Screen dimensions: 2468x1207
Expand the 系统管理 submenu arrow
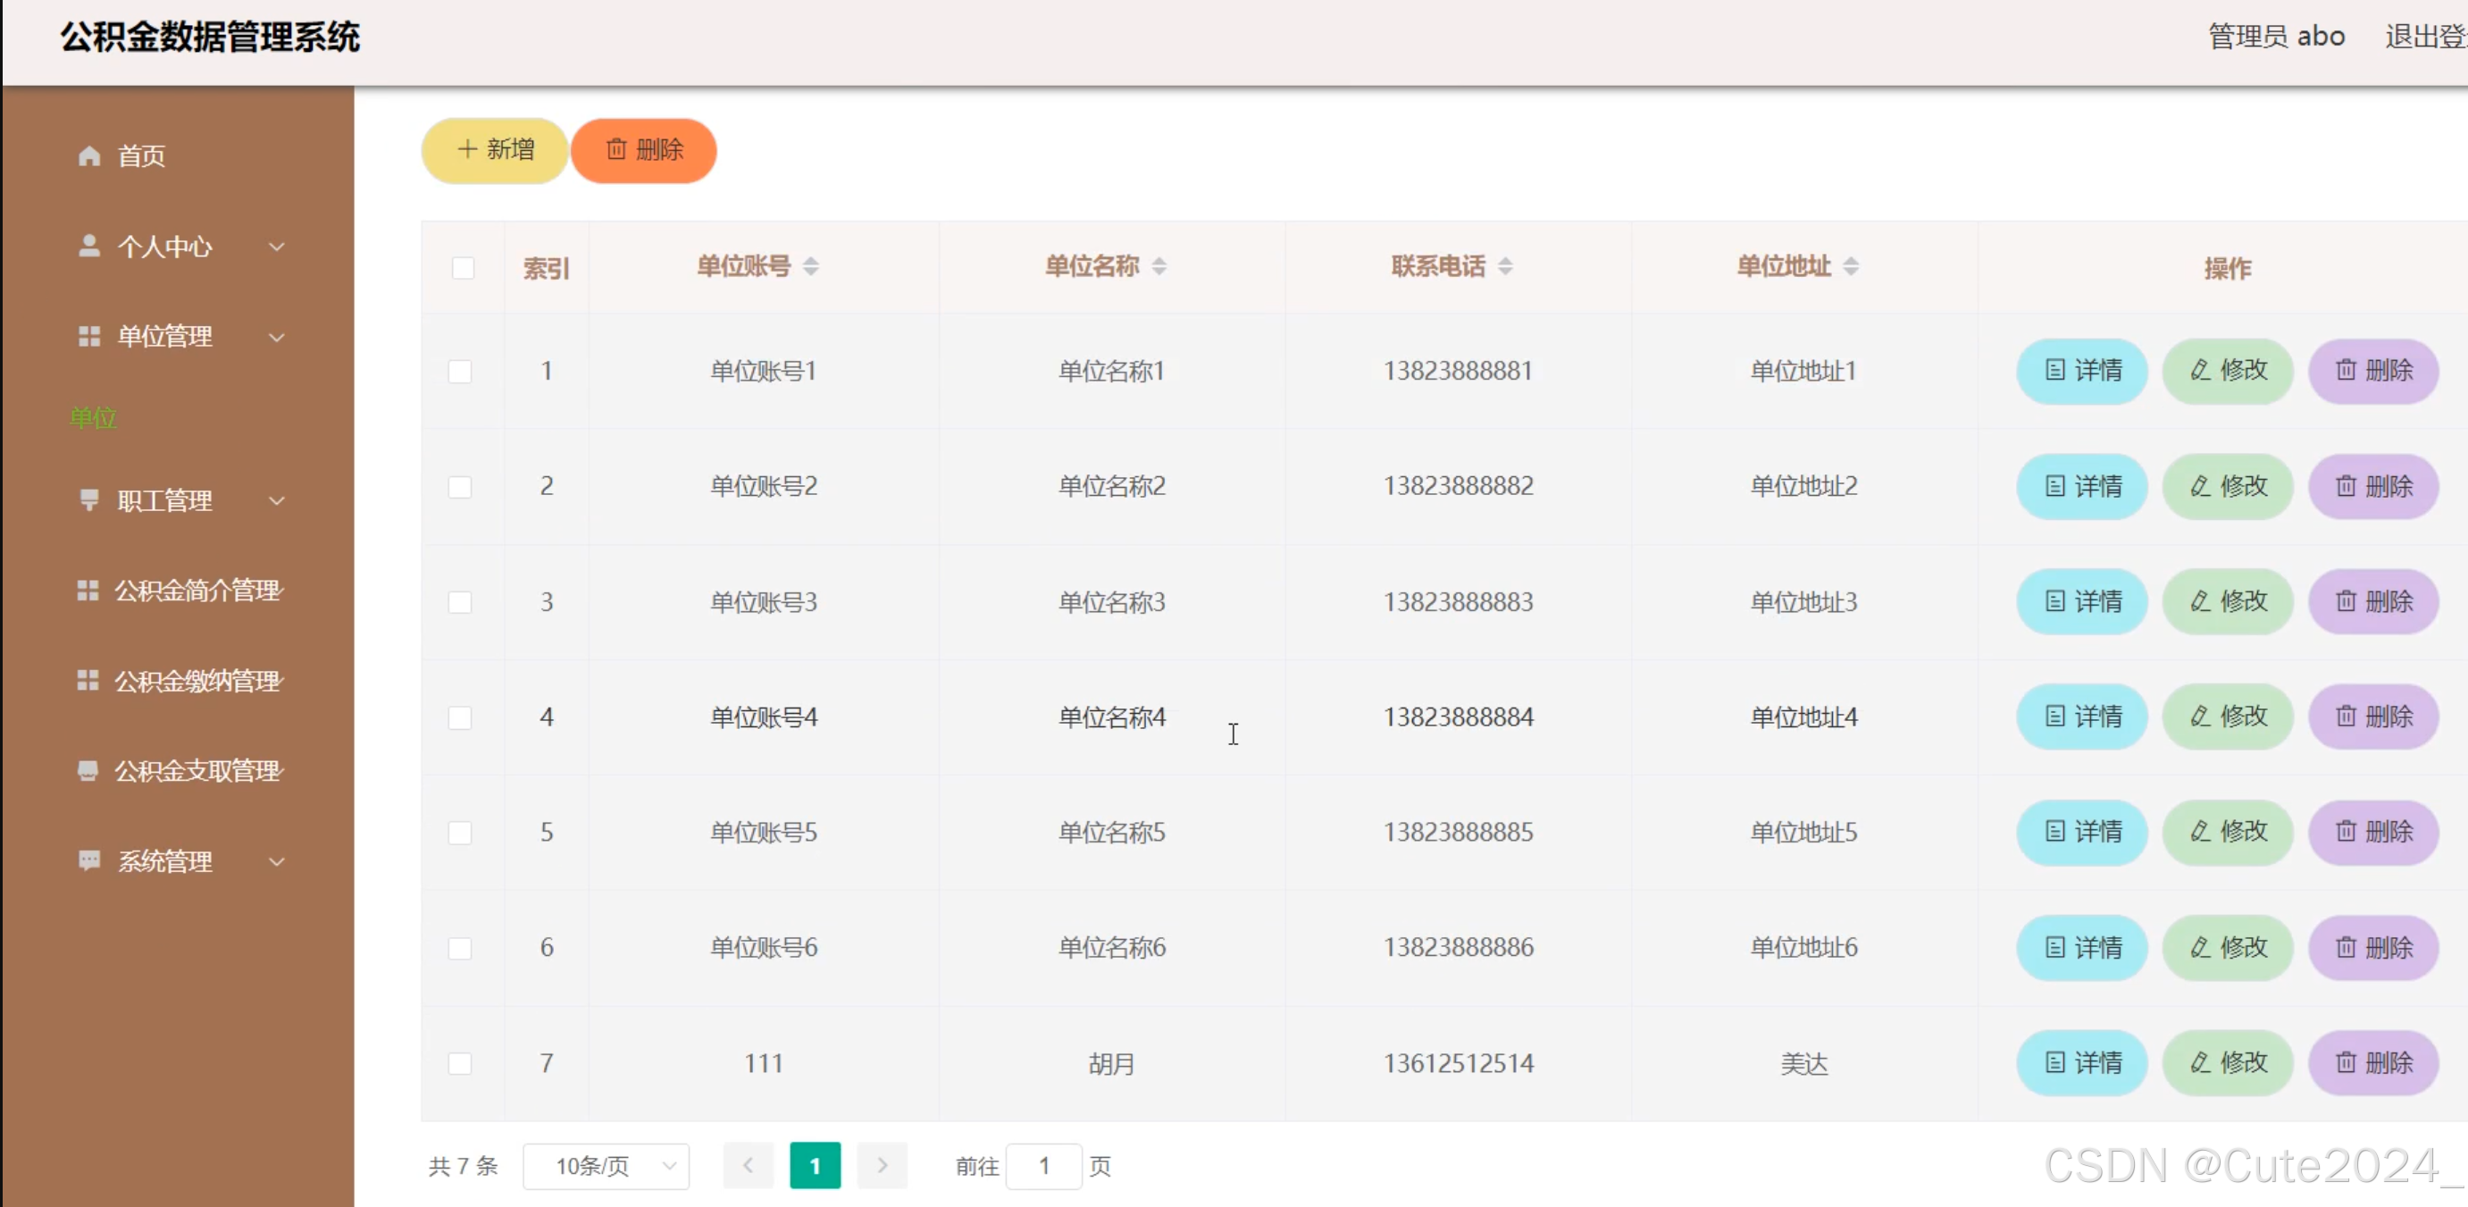[x=277, y=861]
